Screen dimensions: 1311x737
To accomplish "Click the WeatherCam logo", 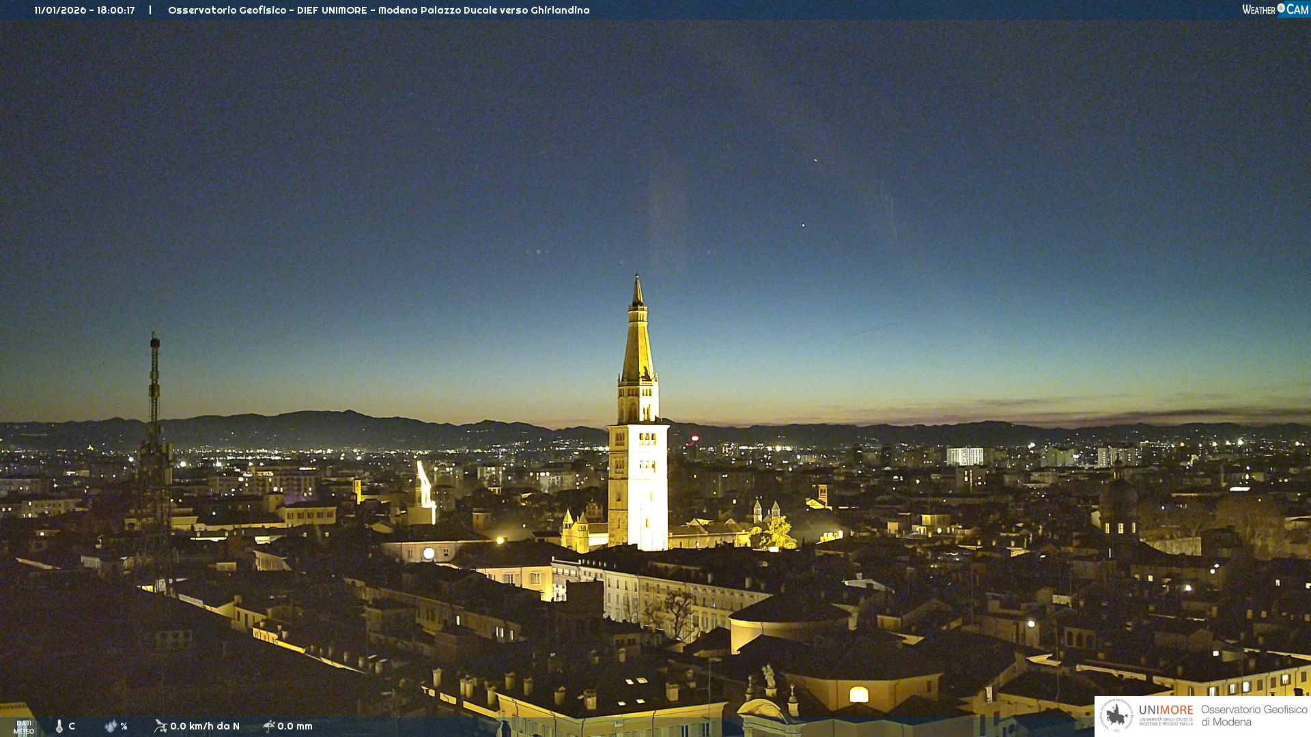I will [1275, 10].
